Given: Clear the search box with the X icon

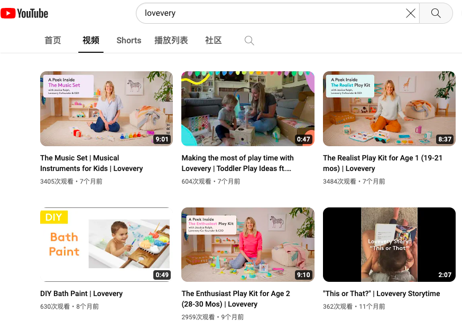Looking at the screenshot, I should tap(410, 13).
